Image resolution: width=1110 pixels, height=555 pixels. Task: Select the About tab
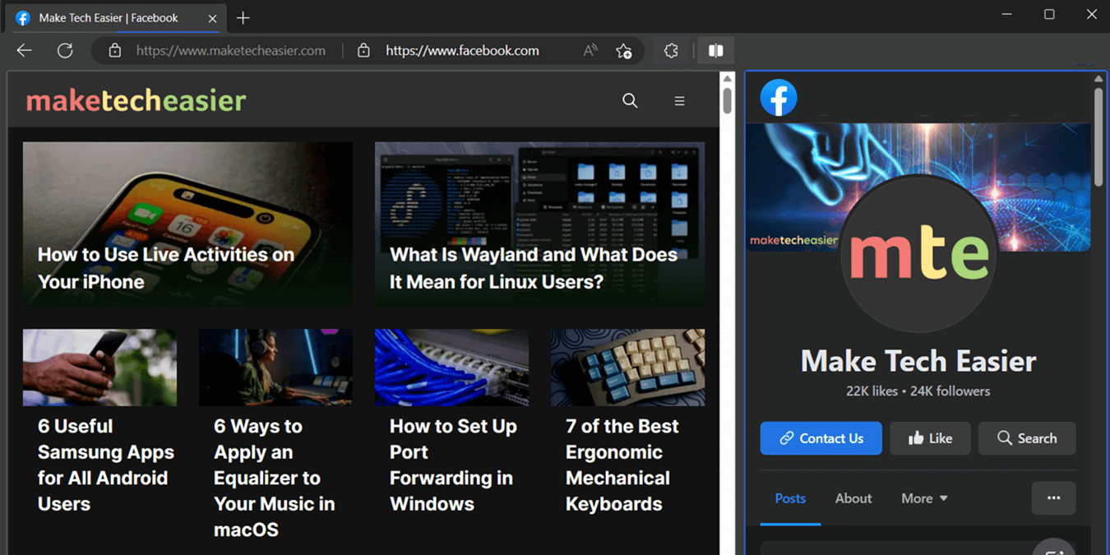853,498
